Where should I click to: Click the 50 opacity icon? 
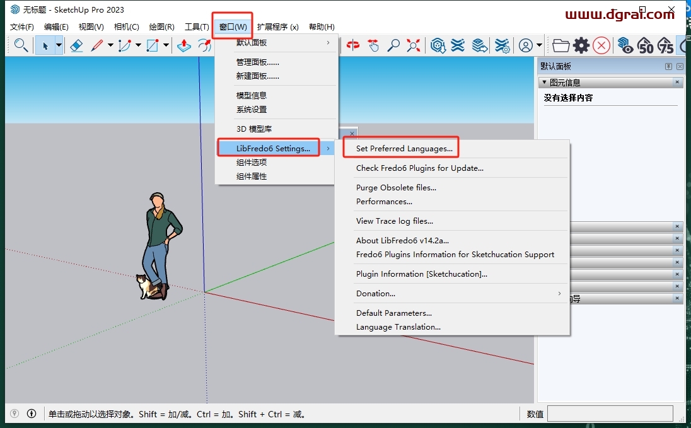(645, 45)
